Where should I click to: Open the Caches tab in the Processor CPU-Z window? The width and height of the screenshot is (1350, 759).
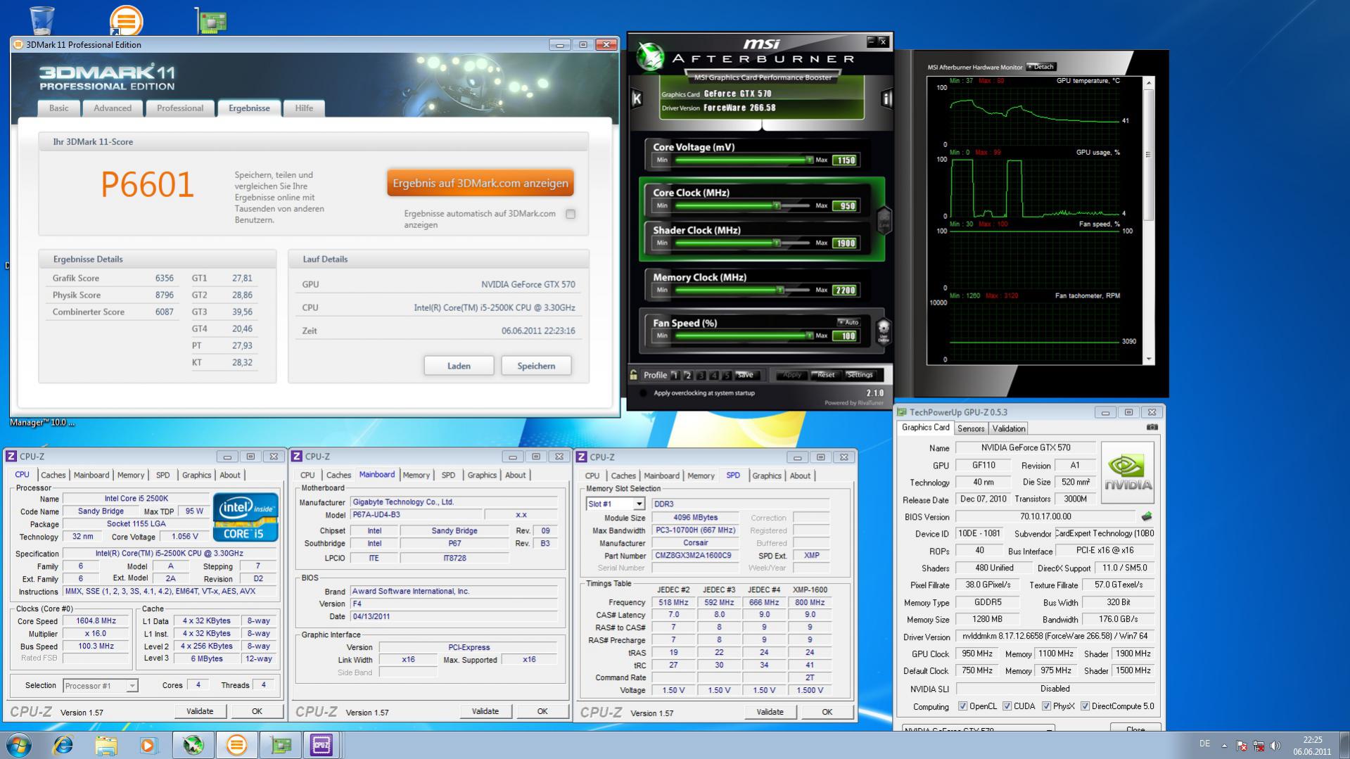point(53,476)
